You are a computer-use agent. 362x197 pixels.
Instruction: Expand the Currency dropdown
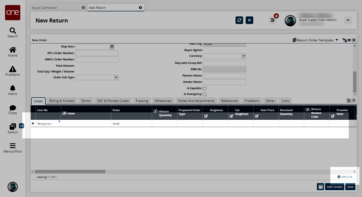pyautogui.click(x=243, y=56)
